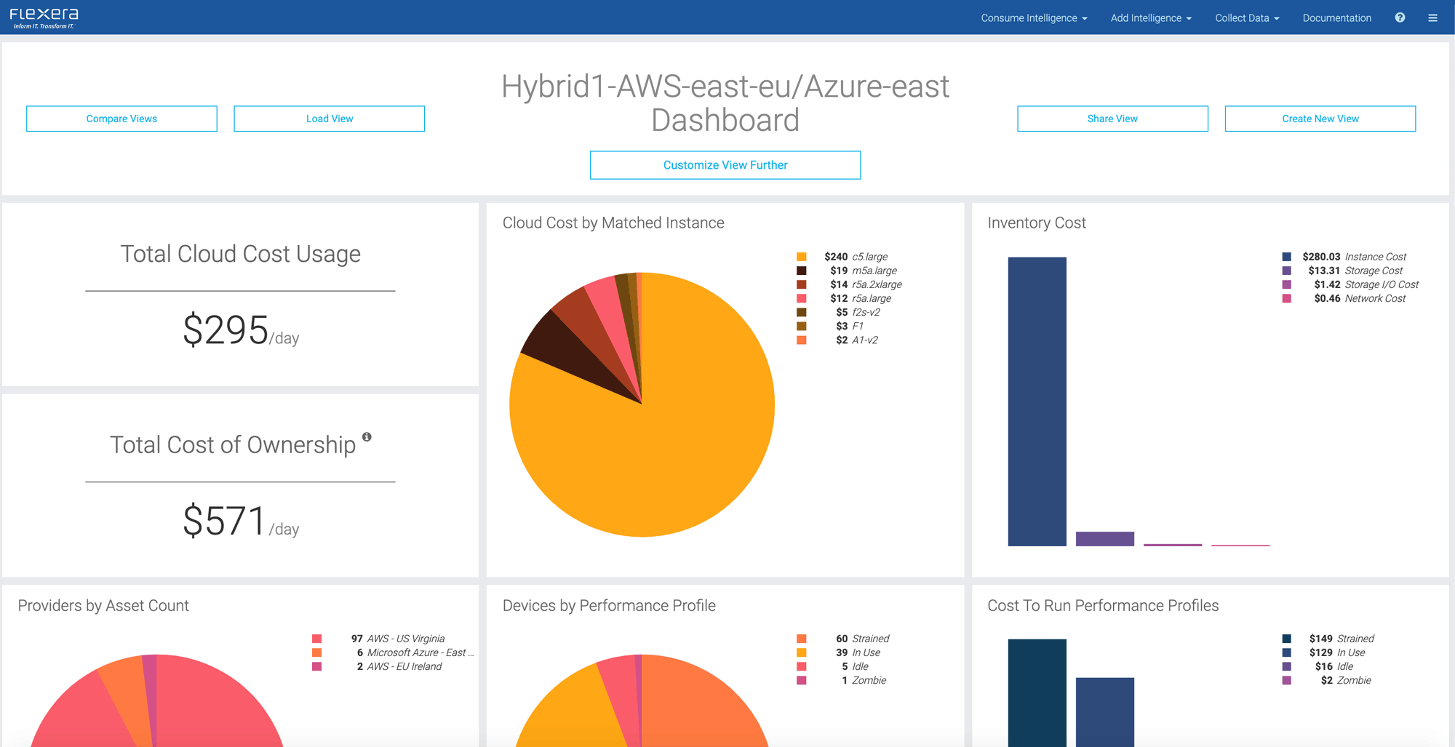The height and width of the screenshot is (747, 1455).
Task: Toggle the Instance Cost legend swatch
Action: [1286, 257]
